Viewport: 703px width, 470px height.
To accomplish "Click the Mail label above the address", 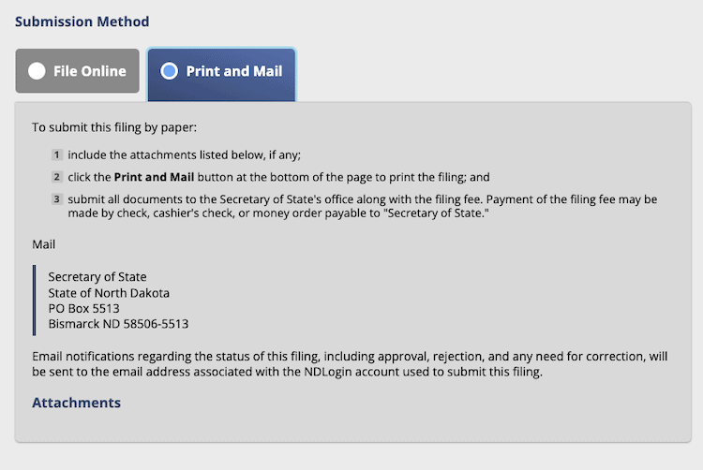I will click(44, 244).
